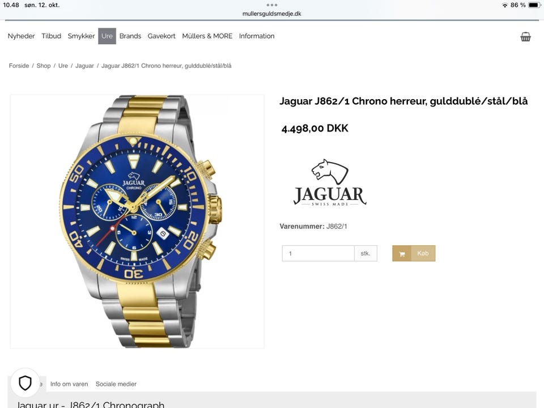Open the Information menu
Viewport: 544px width, 408px height.
(x=256, y=36)
